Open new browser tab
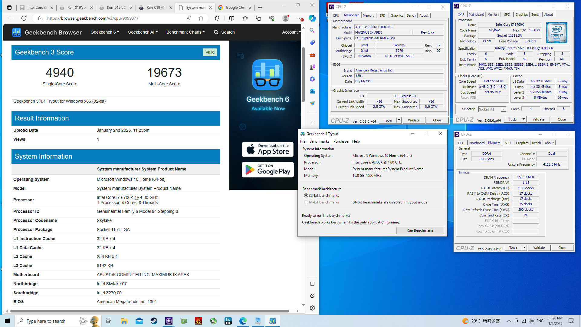The image size is (581, 327). coord(260,8)
